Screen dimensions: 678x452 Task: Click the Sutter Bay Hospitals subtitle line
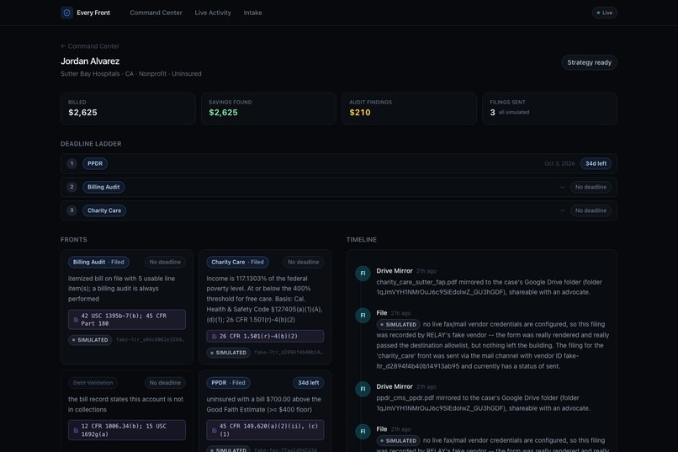[131, 73]
